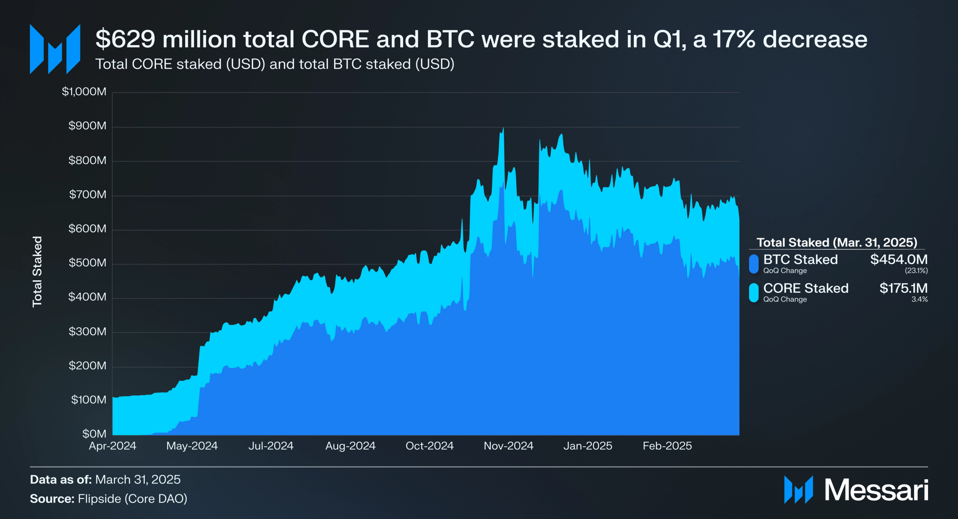The height and width of the screenshot is (519, 958).
Task: Click the $500M y-axis label
Action: tap(88, 262)
